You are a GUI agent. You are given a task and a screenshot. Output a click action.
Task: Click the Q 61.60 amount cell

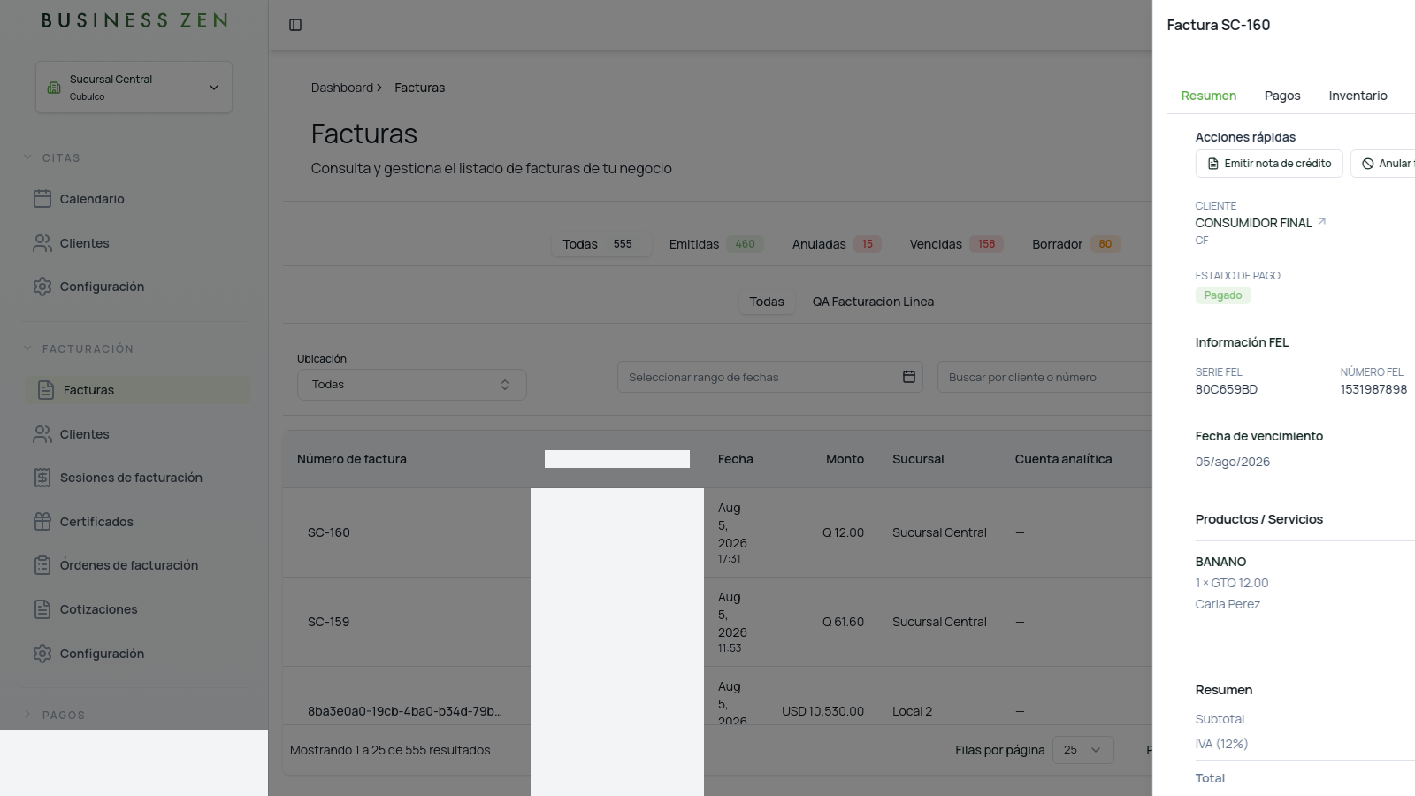pos(843,622)
